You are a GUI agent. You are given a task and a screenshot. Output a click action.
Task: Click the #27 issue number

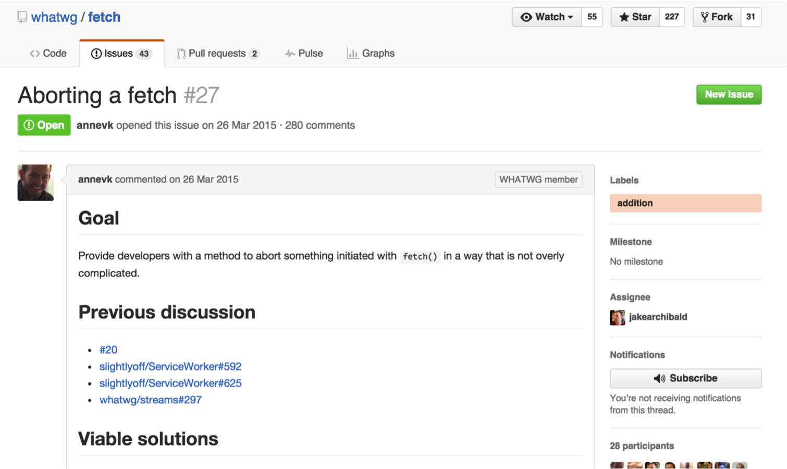pyautogui.click(x=202, y=95)
